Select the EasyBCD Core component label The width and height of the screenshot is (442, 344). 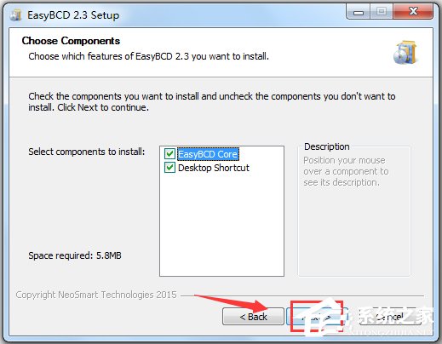(x=208, y=154)
